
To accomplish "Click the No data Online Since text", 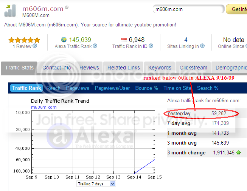I will tap(234, 40).
